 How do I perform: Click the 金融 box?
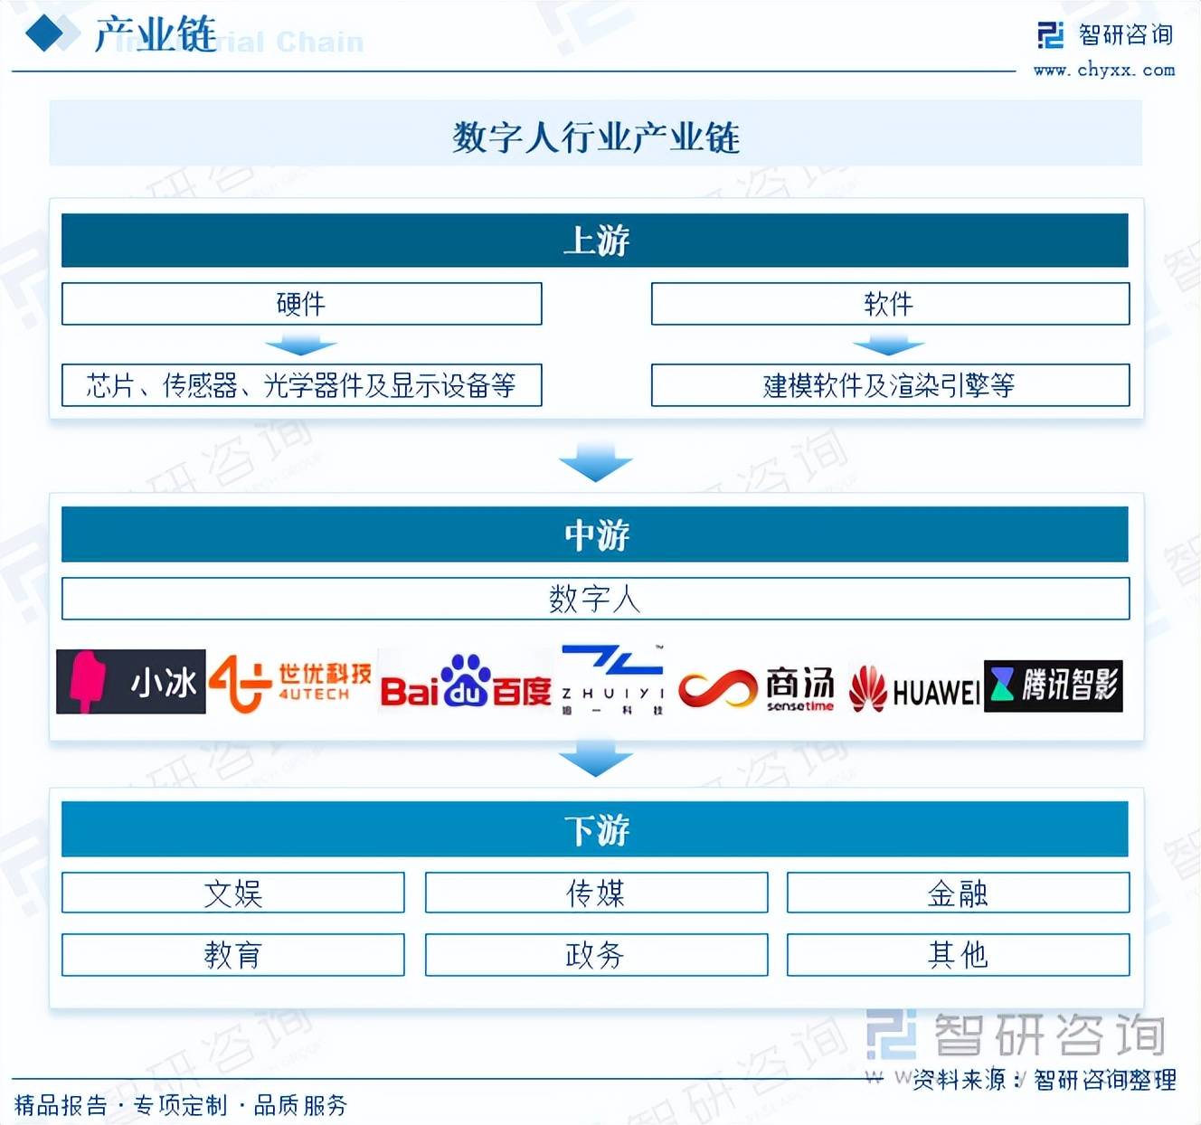pyautogui.click(x=958, y=893)
